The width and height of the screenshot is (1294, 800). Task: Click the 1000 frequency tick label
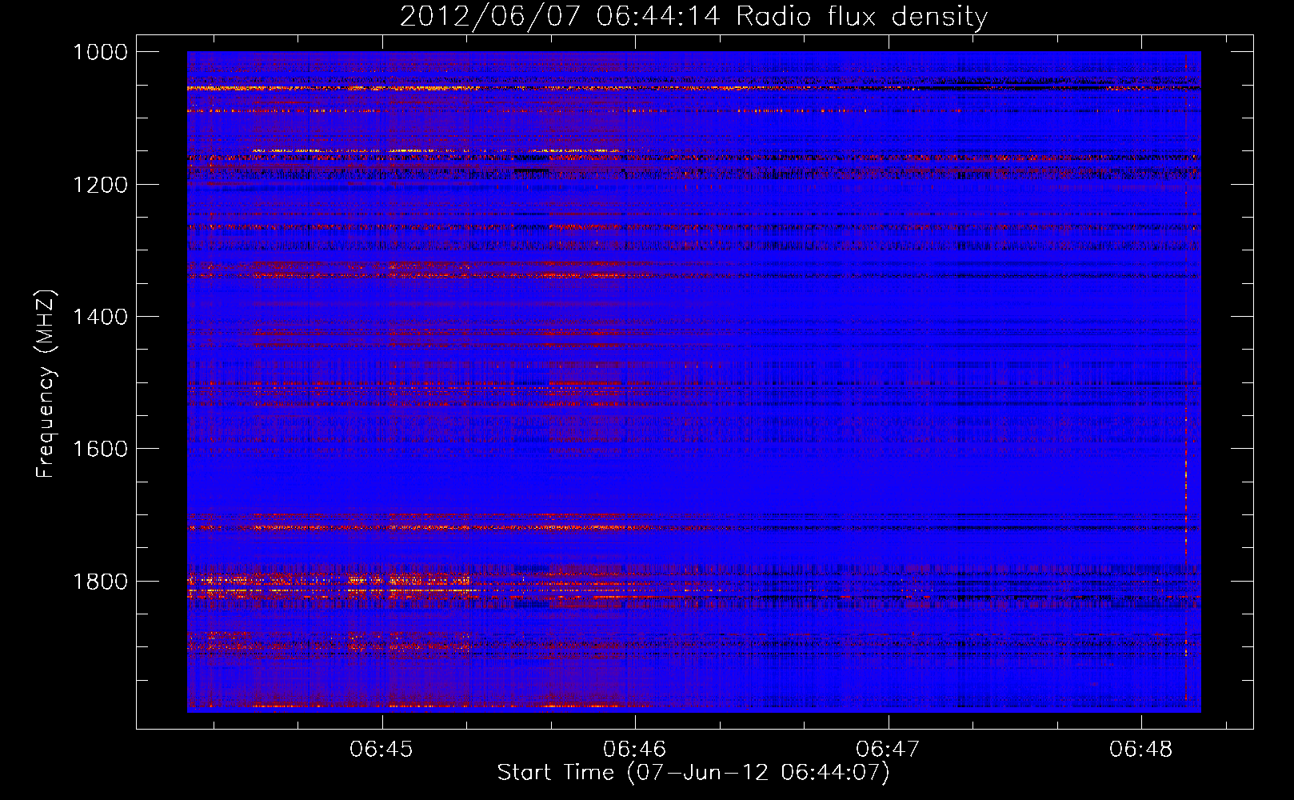(101, 52)
